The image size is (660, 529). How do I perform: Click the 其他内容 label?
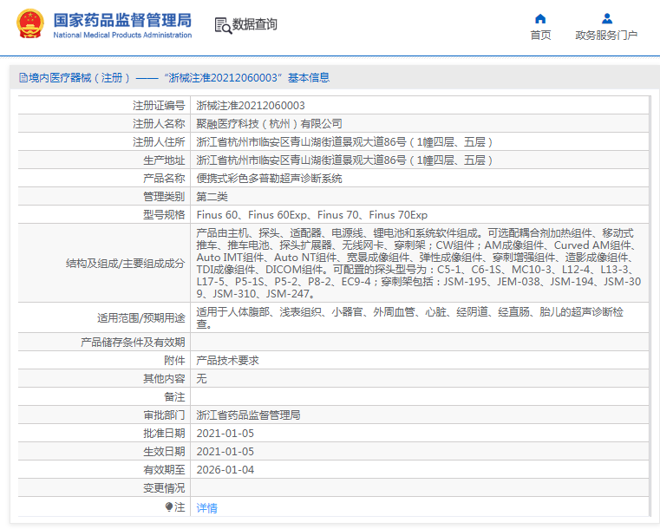click(164, 379)
